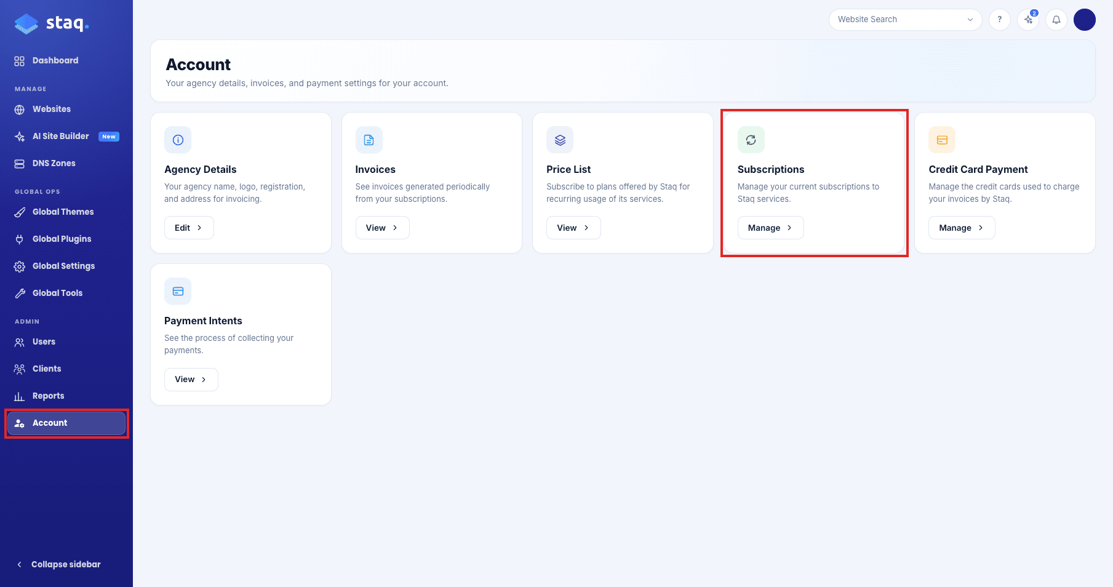This screenshot has height=587, width=1113.
Task: Open the user avatar menu
Action: pos(1085,20)
